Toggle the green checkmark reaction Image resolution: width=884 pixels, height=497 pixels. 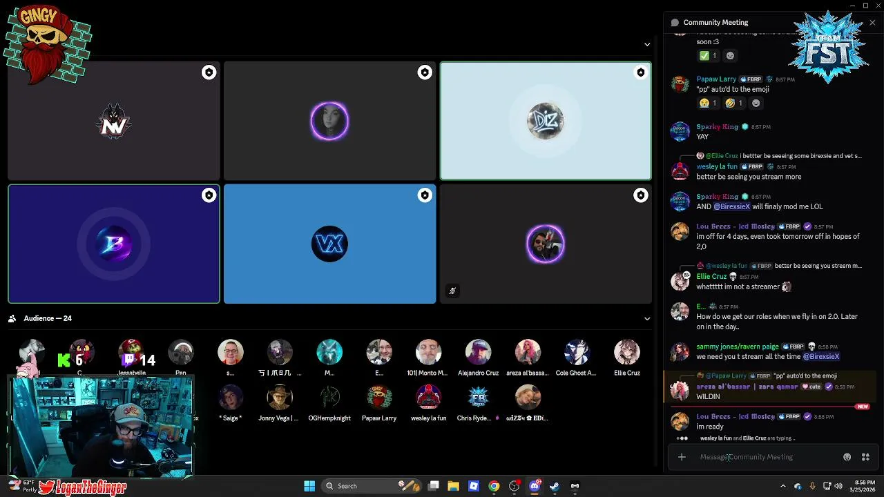point(708,56)
